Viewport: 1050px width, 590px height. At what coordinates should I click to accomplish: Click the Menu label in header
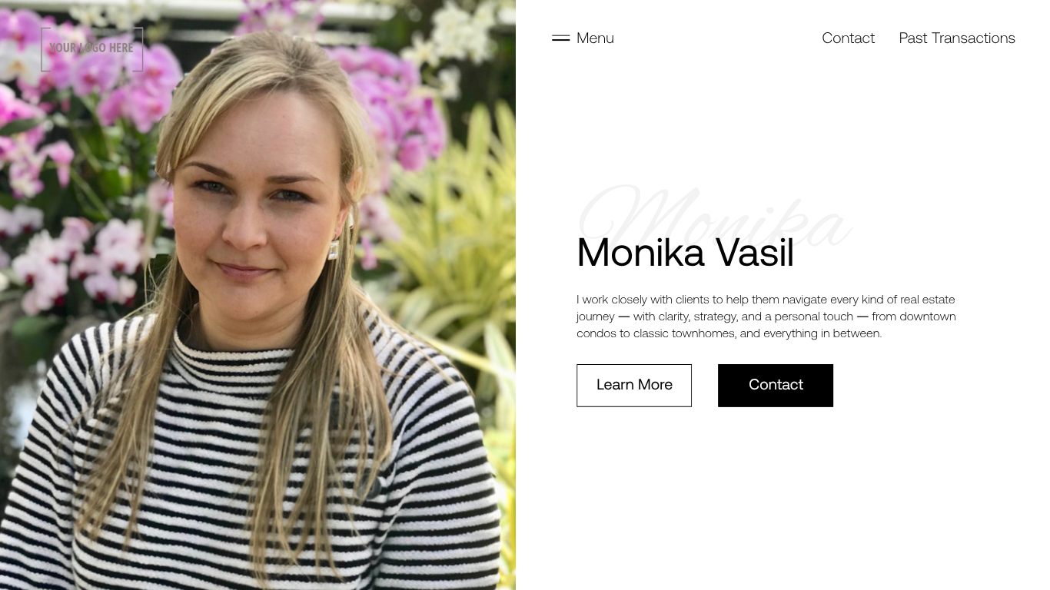[x=595, y=38]
